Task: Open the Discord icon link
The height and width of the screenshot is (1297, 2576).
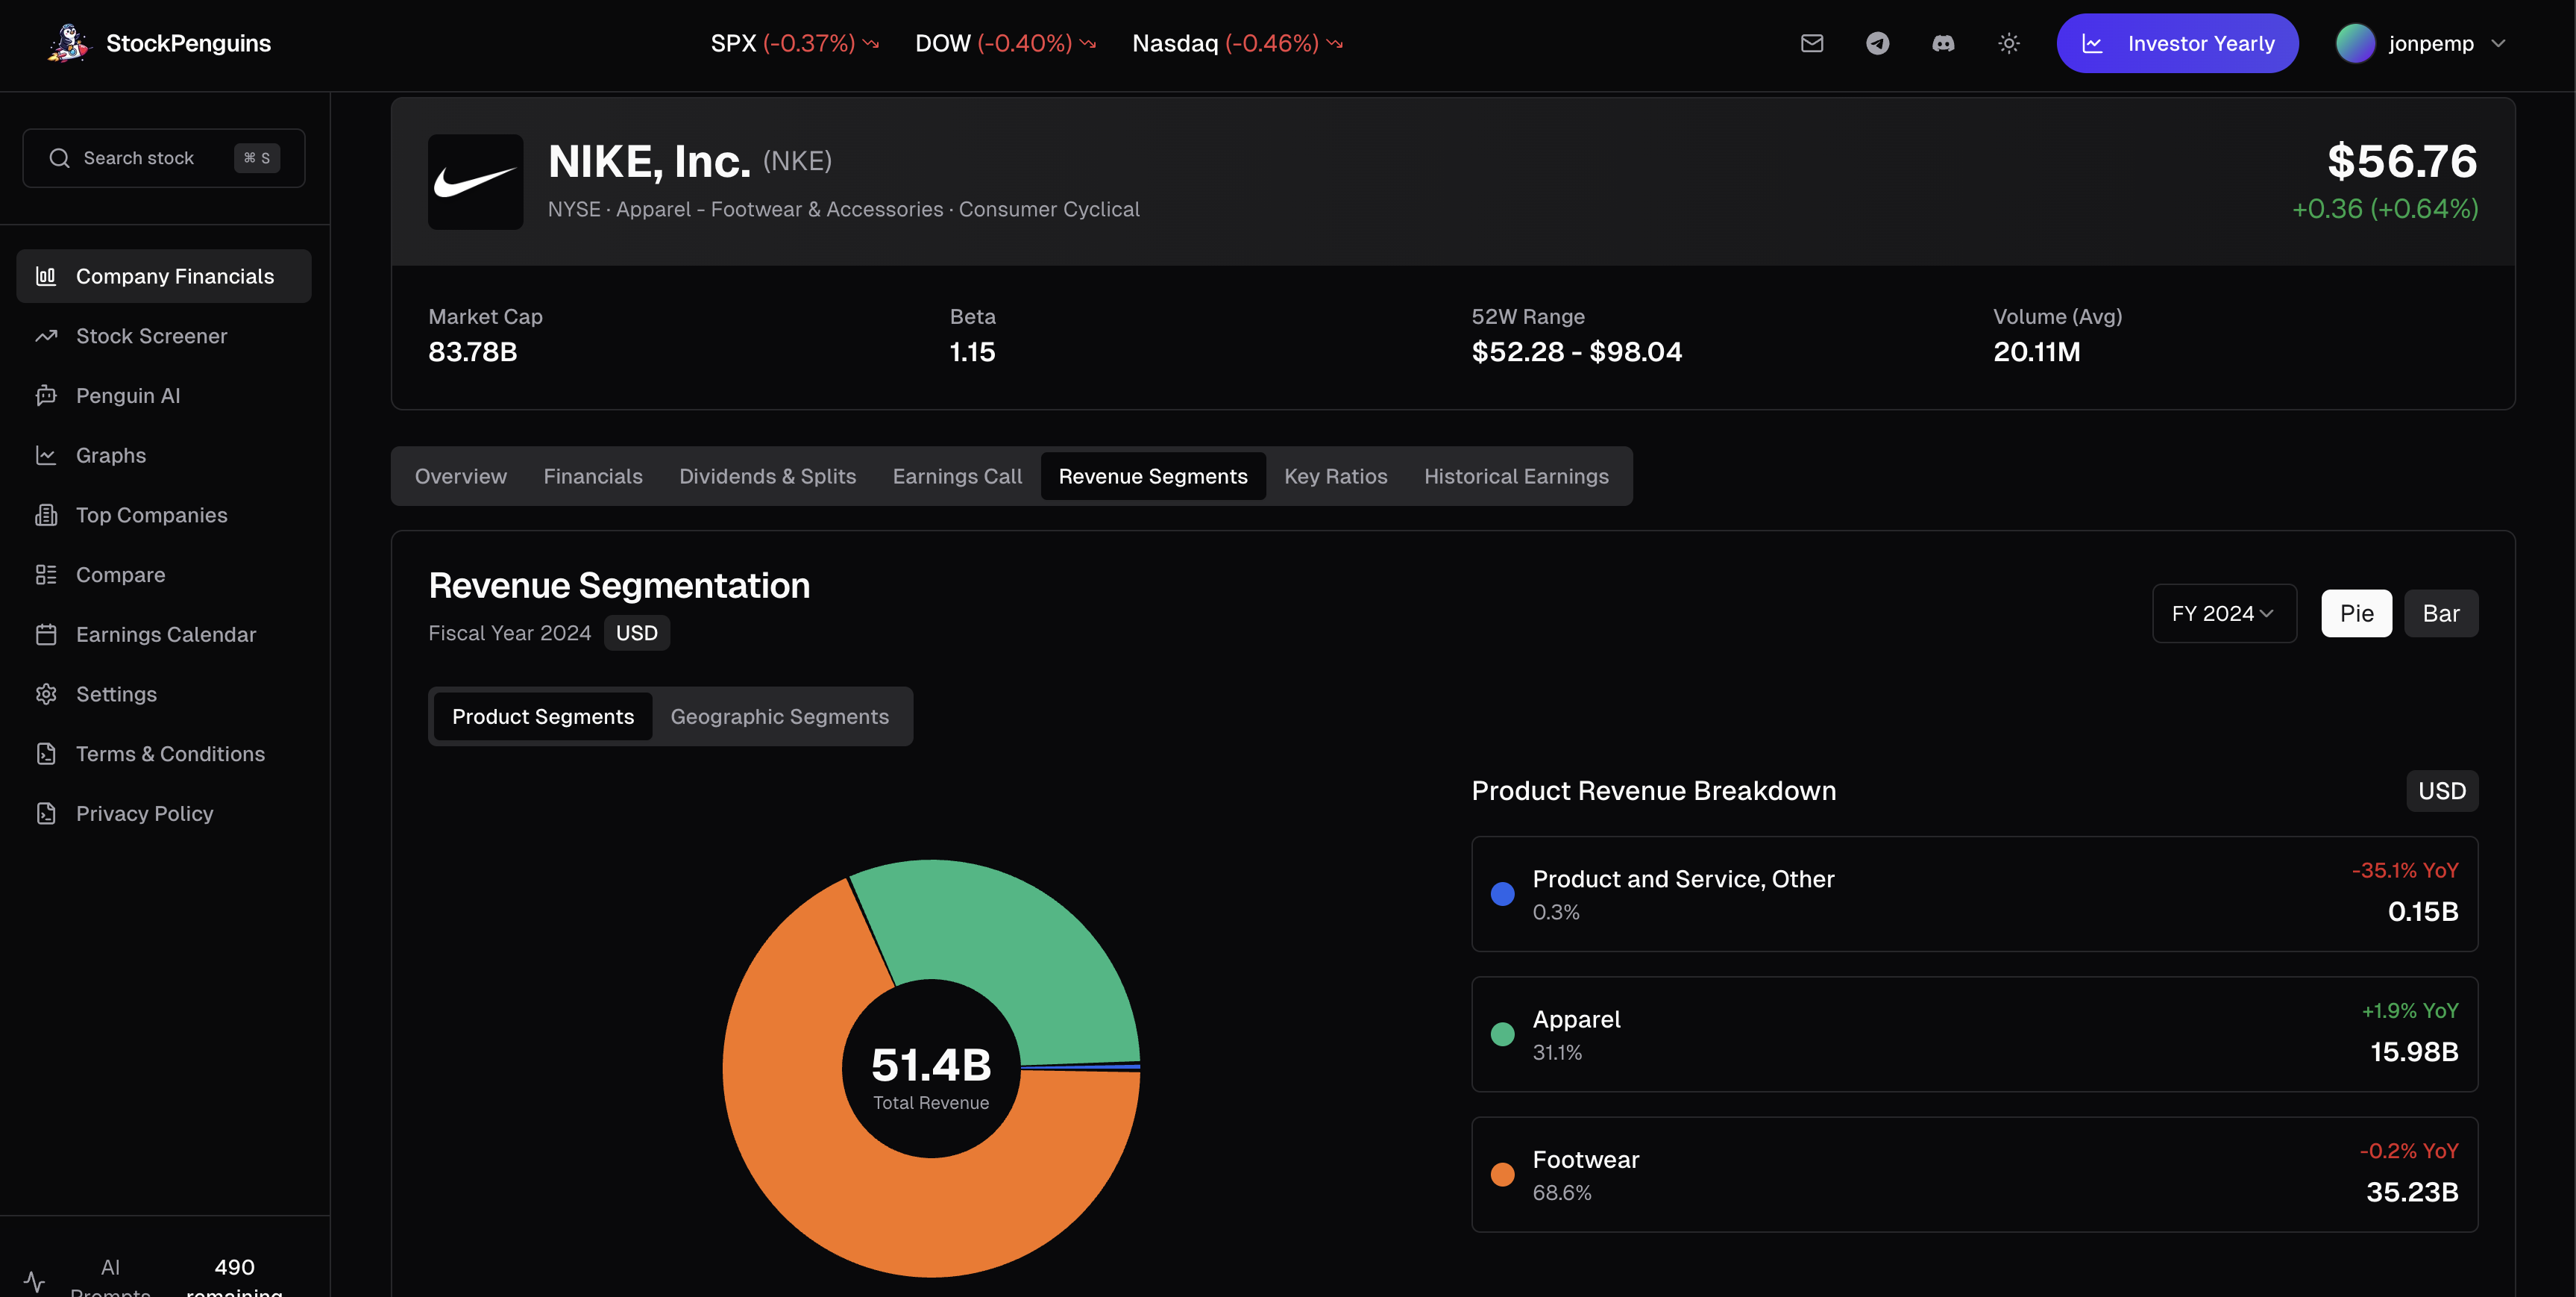Action: 1943,43
